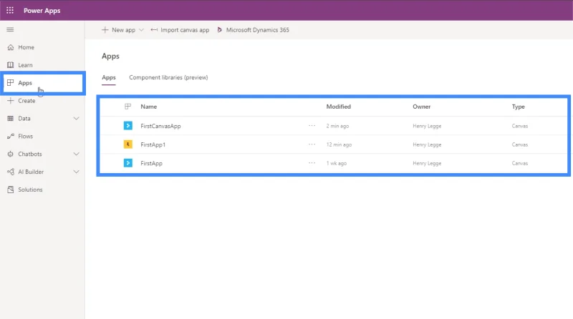The image size is (573, 319).
Task: Open the New app dropdown arrow
Action: click(x=141, y=30)
